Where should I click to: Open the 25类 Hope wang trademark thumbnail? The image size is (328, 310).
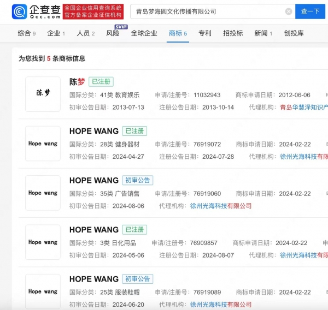pyautogui.click(x=43, y=291)
